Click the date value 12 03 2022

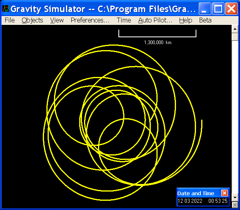[x=190, y=201]
